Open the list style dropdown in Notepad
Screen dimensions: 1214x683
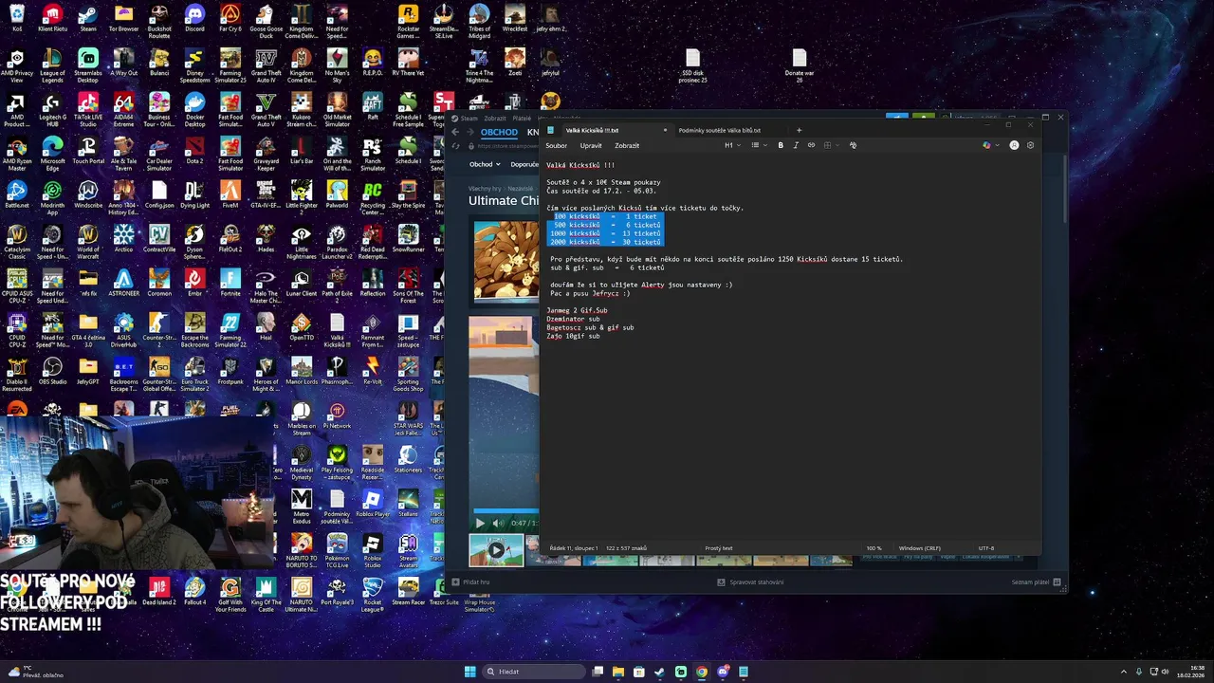[x=759, y=145]
